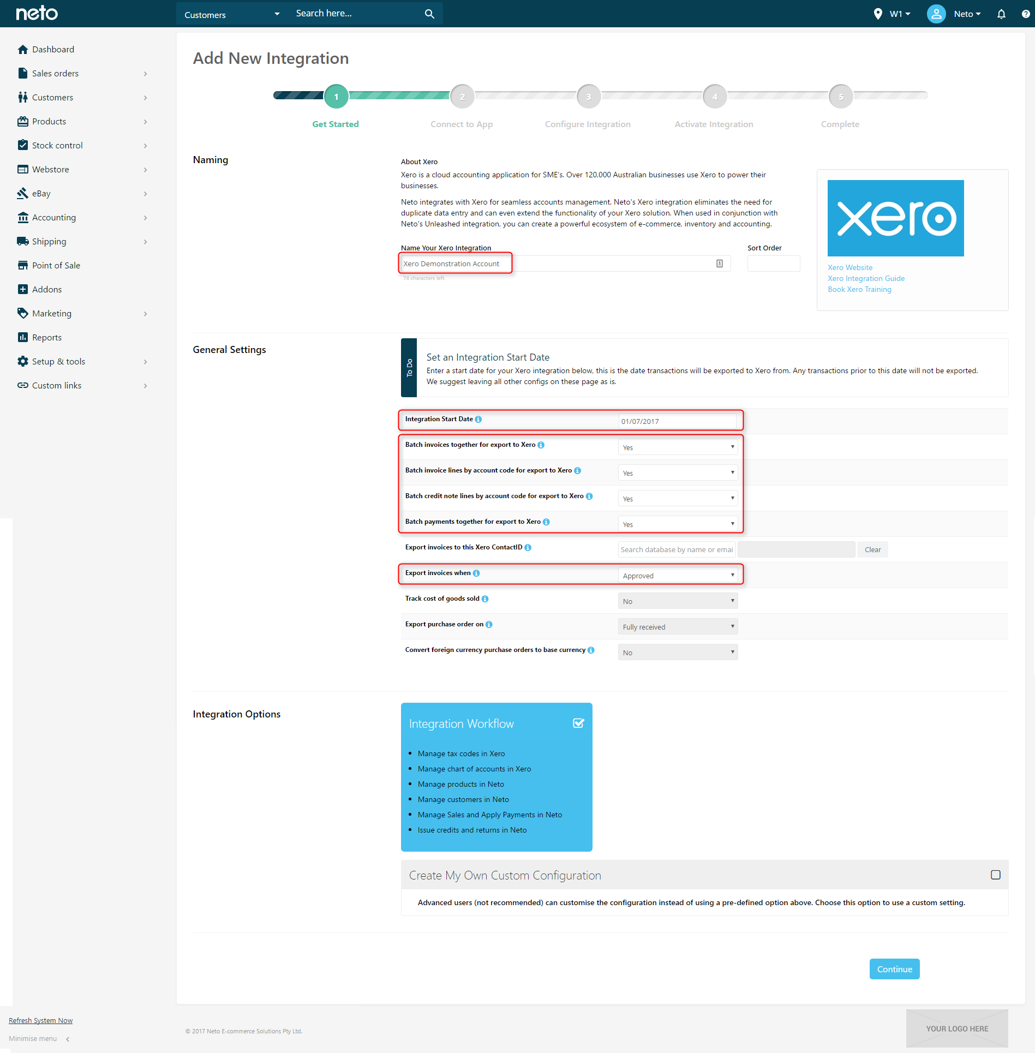1035x1053 pixels.
Task: Click the Integration Start Date info icon
Action: pos(478,419)
